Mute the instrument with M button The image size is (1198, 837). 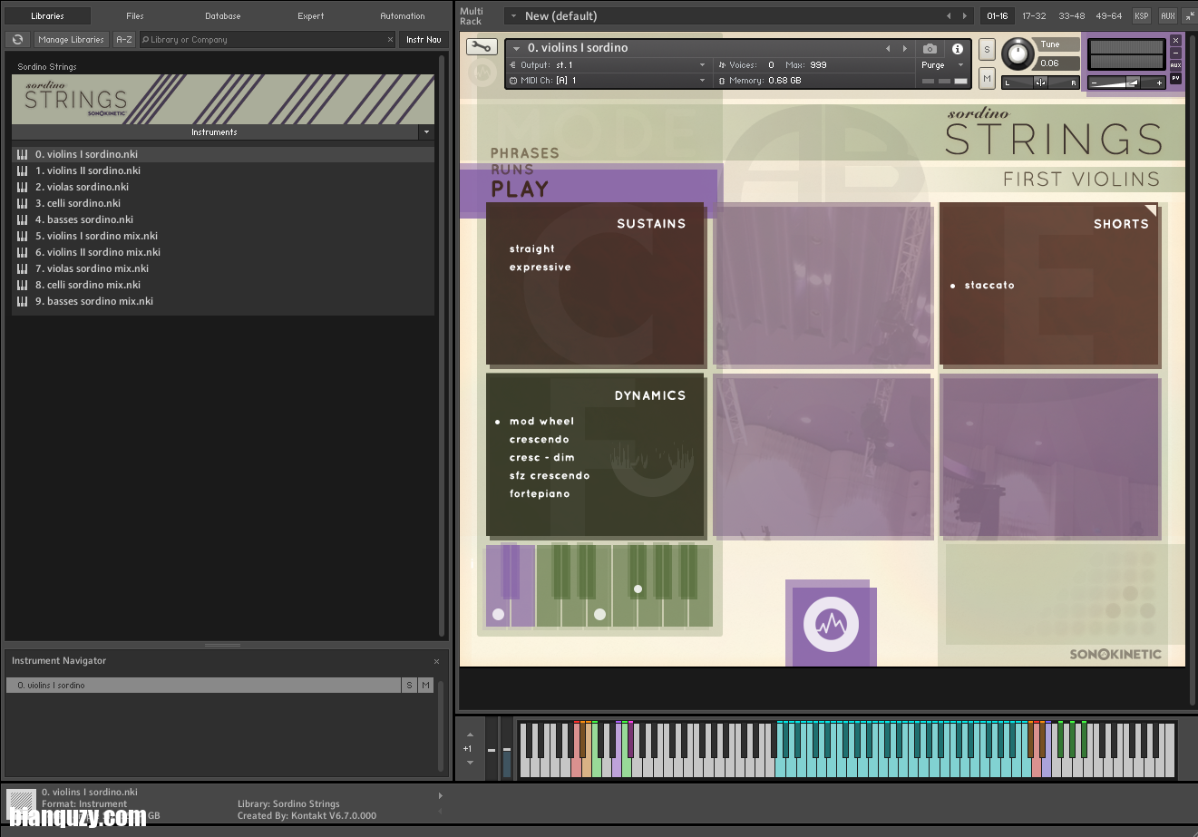pos(987,79)
